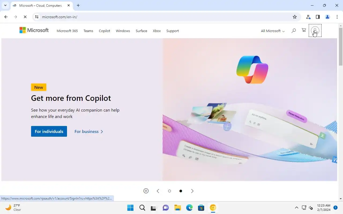343x214 pixels.
Task: Stop page loading with the X button
Action: coord(25,17)
